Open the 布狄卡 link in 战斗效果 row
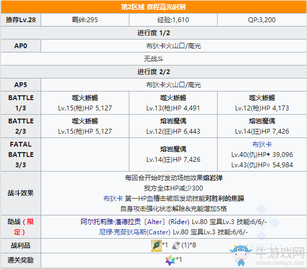Image resolution: width=307 pixels, height=269 pixels. click(x=113, y=198)
